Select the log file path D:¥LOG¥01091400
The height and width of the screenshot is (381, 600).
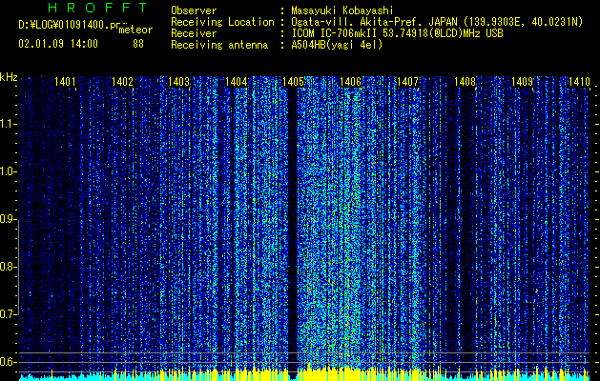69,25
